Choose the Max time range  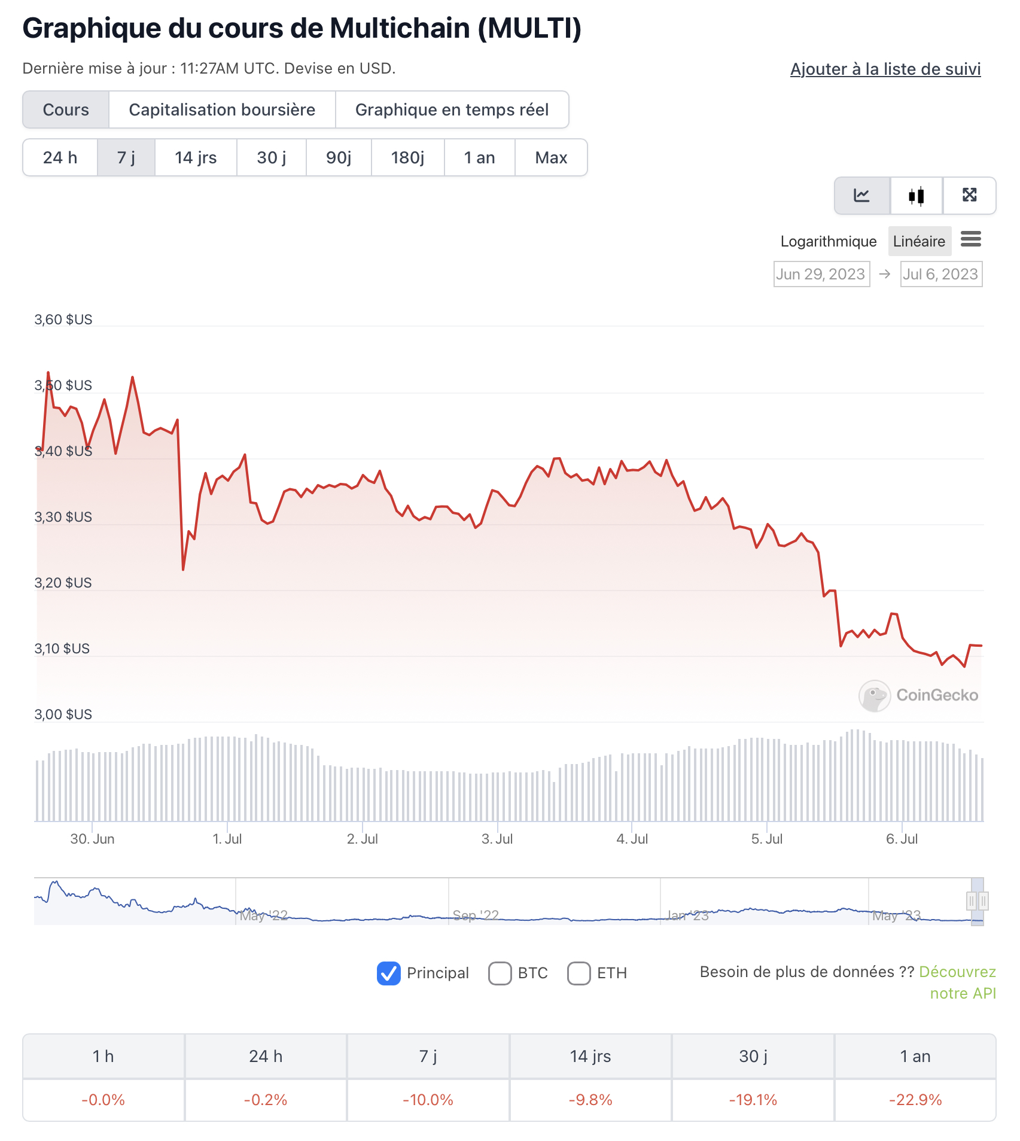pos(551,157)
